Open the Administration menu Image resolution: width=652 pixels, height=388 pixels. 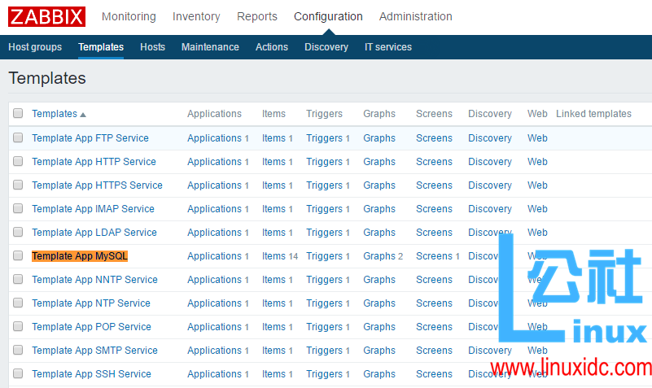pos(415,16)
